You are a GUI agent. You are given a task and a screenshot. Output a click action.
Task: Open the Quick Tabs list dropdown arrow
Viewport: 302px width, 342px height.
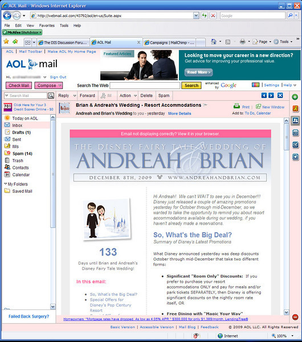coord(34,42)
